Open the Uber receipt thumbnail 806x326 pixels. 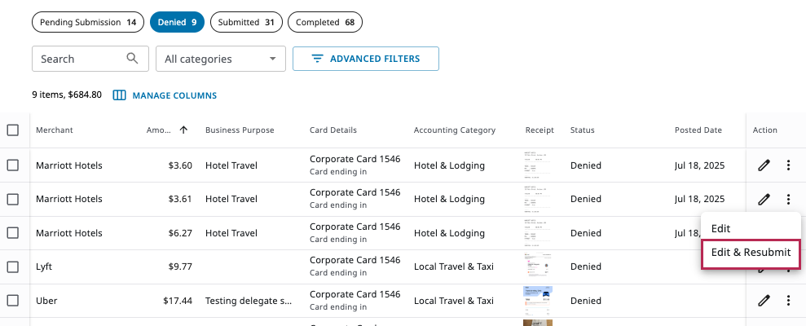pyautogui.click(x=538, y=301)
